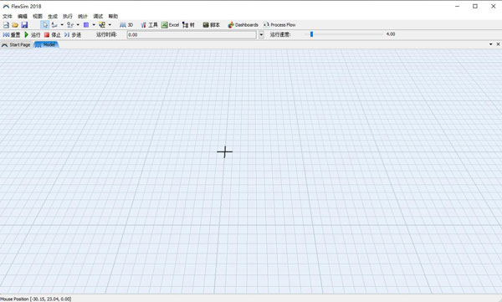Click the run speed slider handle
The image size is (502, 302).
pos(311,34)
